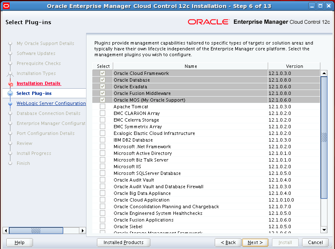Image resolution: width=335 pixels, height=249 pixels.
Task: Check the Microsoft SQLServer Database plug-in
Action: pos(103,173)
